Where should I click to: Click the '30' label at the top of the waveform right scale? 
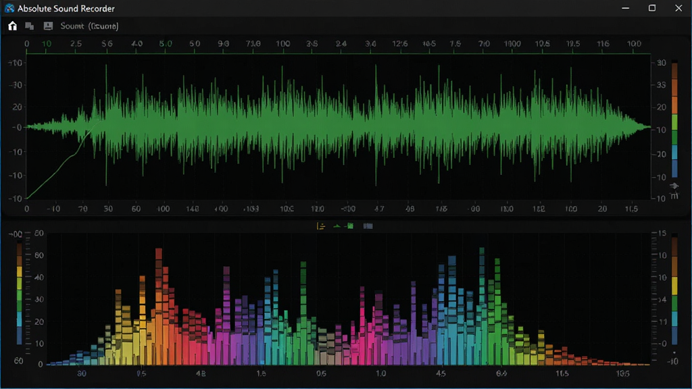coord(661,63)
